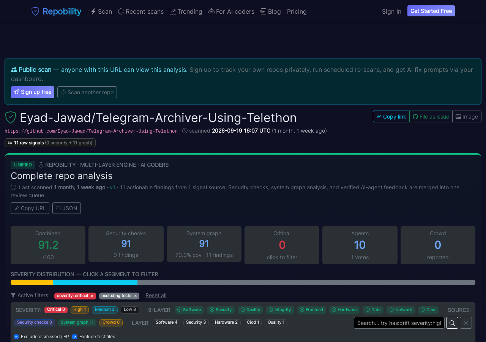Toggle the Low 8 severity chip
The image size is (486, 342).
point(130,310)
